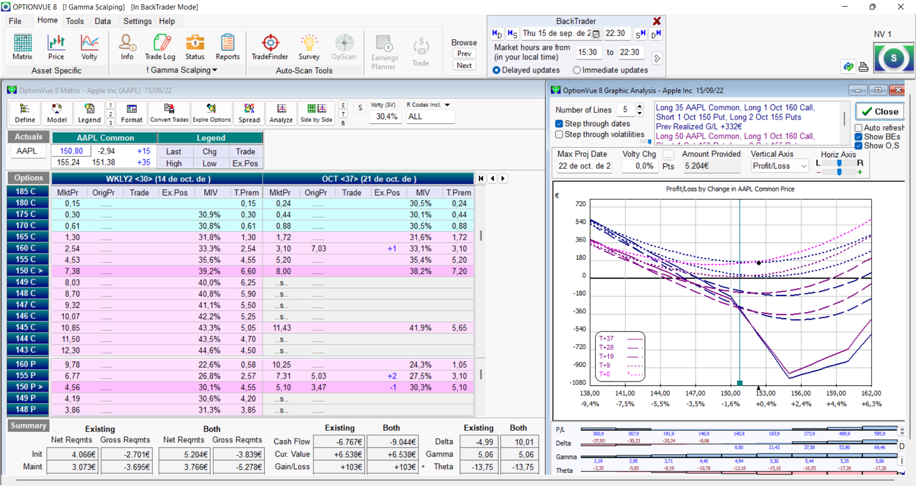This screenshot has width=916, height=486.
Task: Click Expire Options in Matrix toolbar
Action: [212, 113]
